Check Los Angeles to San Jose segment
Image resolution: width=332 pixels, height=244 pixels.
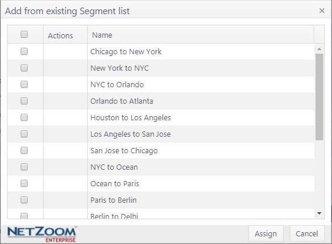(24, 134)
